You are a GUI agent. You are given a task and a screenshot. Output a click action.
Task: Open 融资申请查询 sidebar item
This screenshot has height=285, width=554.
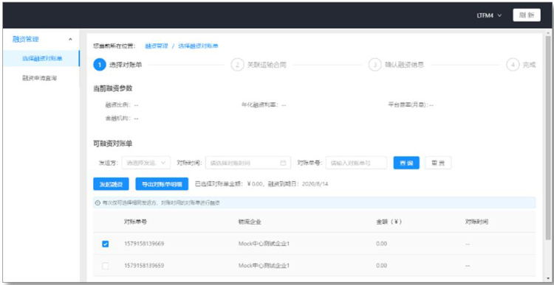pos(40,78)
